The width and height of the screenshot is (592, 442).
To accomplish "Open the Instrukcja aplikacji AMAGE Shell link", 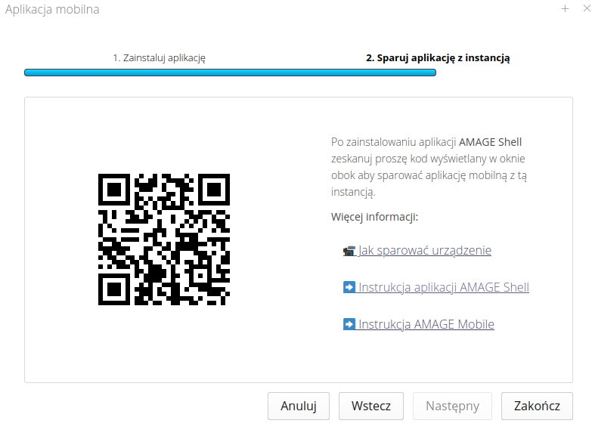I will pos(444,288).
